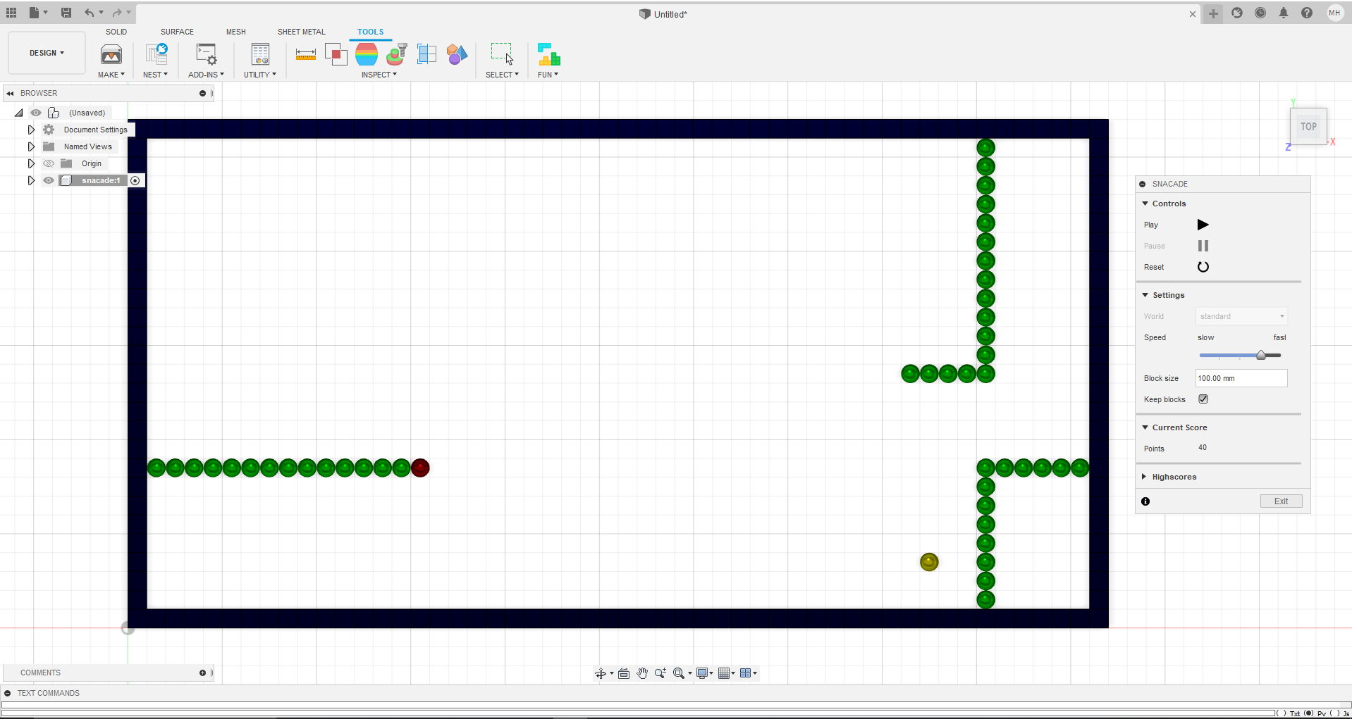Open the Draft Analysis tool
The image size is (1352, 719).
click(397, 54)
